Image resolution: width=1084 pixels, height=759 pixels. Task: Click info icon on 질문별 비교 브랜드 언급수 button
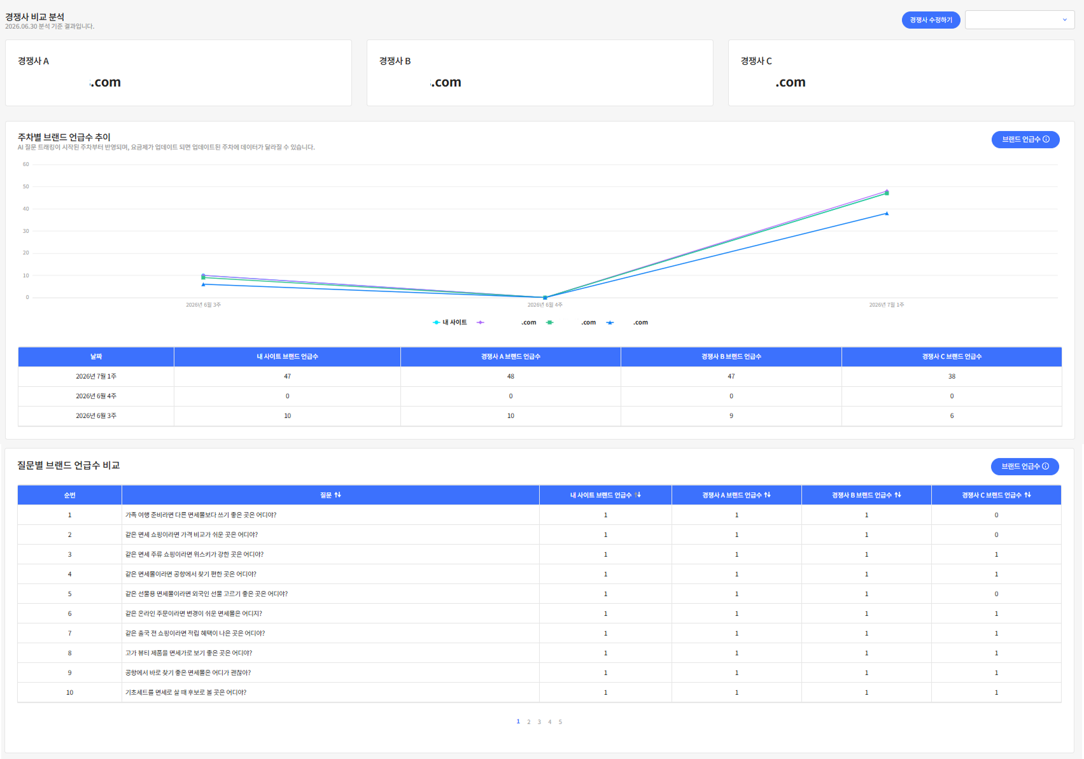1046,466
